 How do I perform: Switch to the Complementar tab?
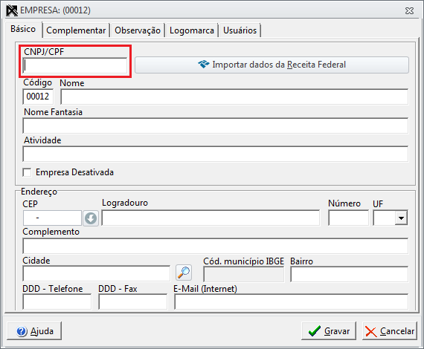[x=76, y=30]
